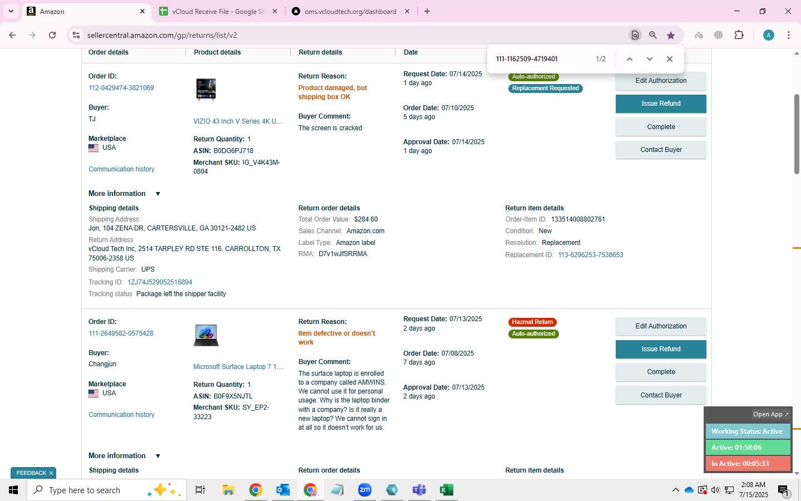Switch to oms.vcloudtech.org dashboard tab
801x501 pixels.
(x=350, y=11)
